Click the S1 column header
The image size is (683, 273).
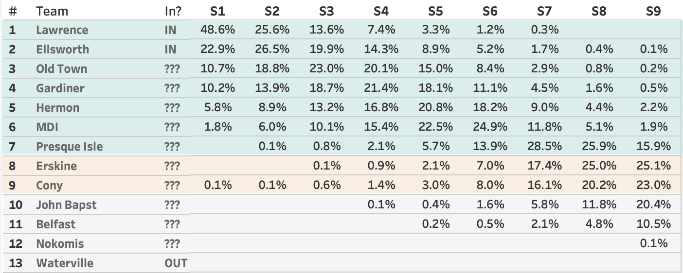click(217, 11)
